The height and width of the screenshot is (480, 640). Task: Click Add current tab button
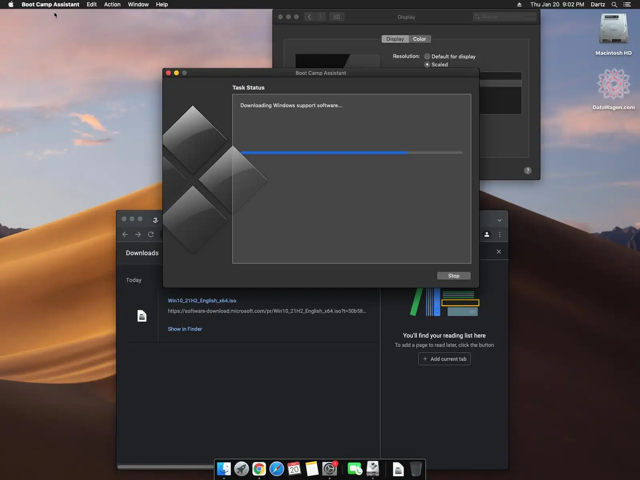coord(444,359)
